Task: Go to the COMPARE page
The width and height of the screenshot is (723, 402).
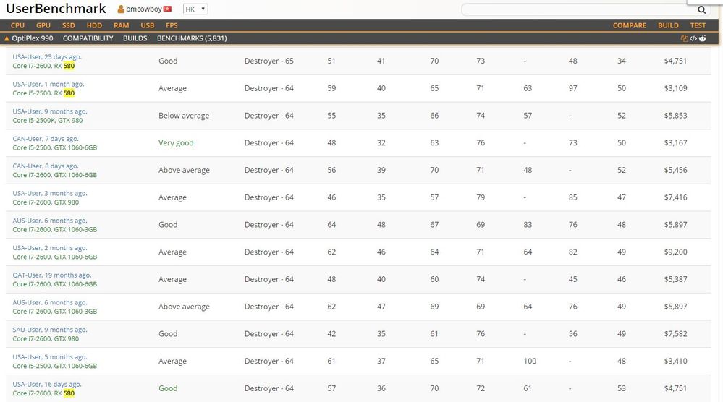Action: [630, 25]
